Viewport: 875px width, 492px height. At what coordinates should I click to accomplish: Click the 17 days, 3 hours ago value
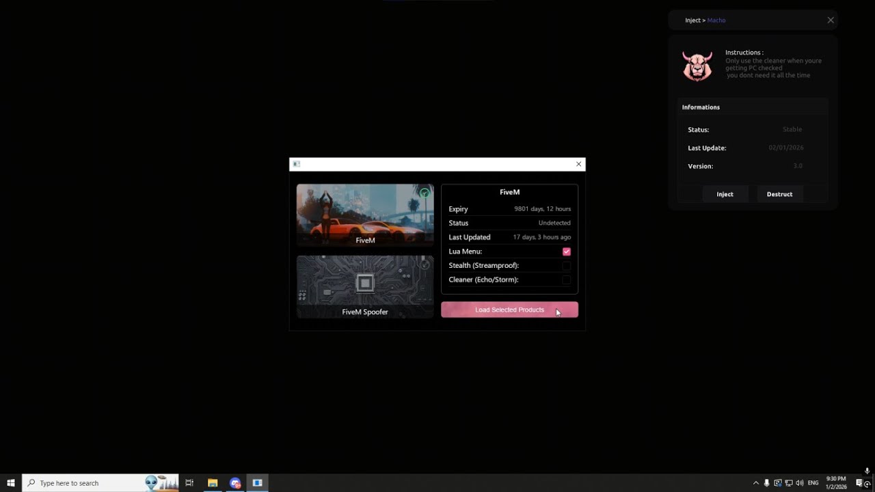click(541, 237)
